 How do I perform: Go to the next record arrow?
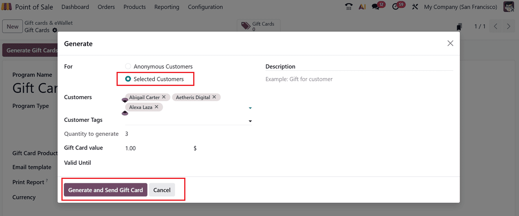pos(508,27)
